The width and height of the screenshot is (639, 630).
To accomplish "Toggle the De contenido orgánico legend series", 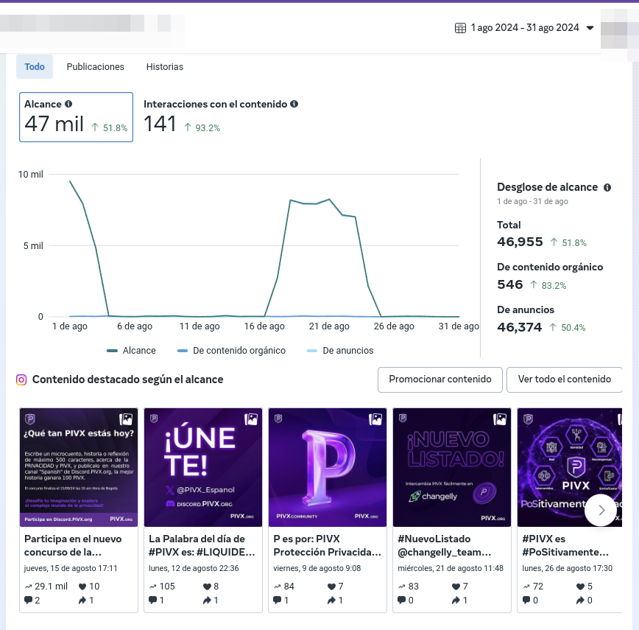I will (231, 351).
